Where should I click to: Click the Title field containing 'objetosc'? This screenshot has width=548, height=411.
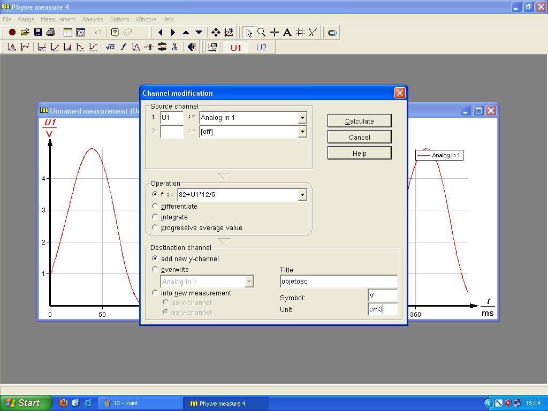pyautogui.click(x=338, y=281)
